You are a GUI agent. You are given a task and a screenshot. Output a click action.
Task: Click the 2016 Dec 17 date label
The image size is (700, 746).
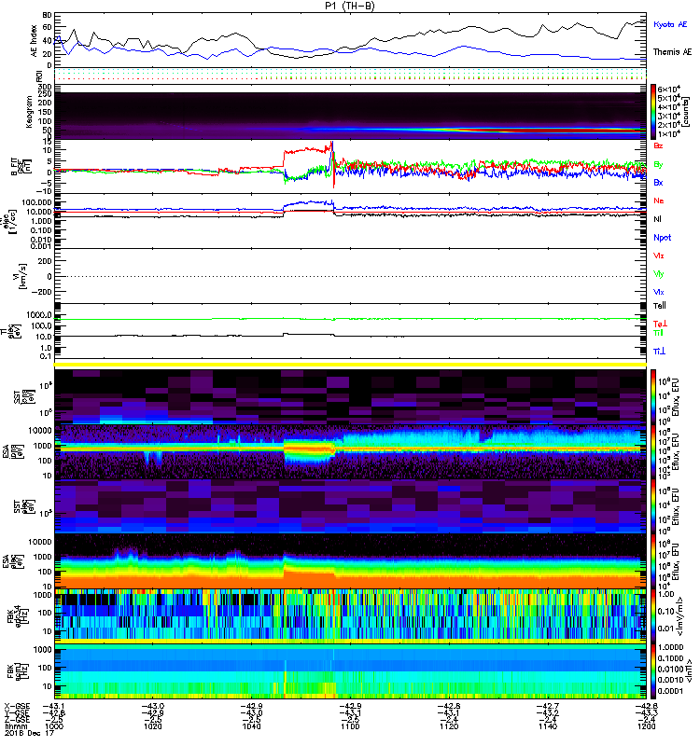pos(30,733)
